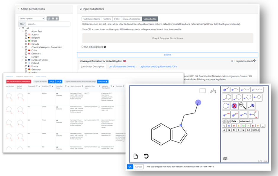Expand the Europe tree node
This screenshot has height=176, width=278.
coord(23,57)
